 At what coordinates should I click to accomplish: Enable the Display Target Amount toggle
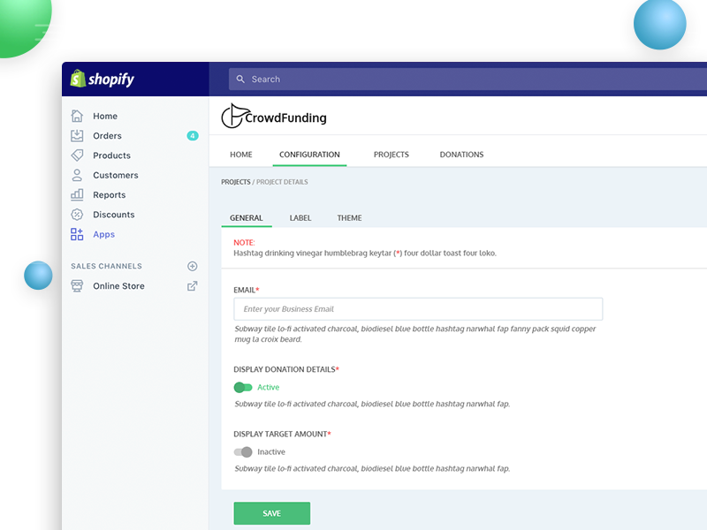click(243, 451)
